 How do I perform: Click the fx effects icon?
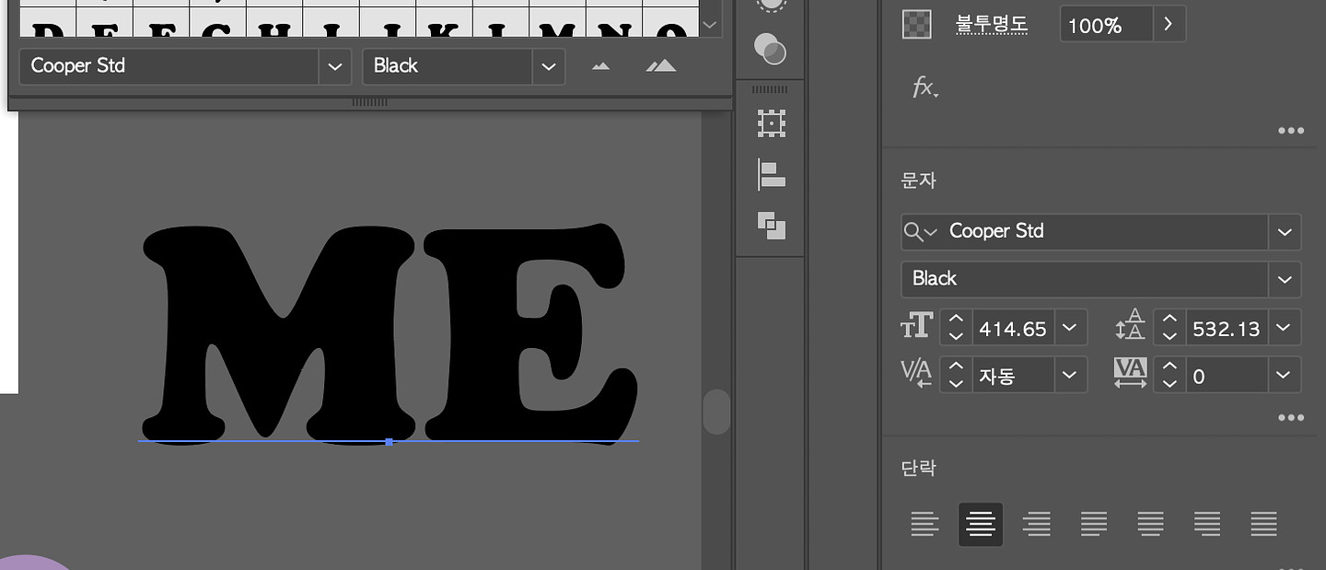pyautogui.click(x=925, y=88)
